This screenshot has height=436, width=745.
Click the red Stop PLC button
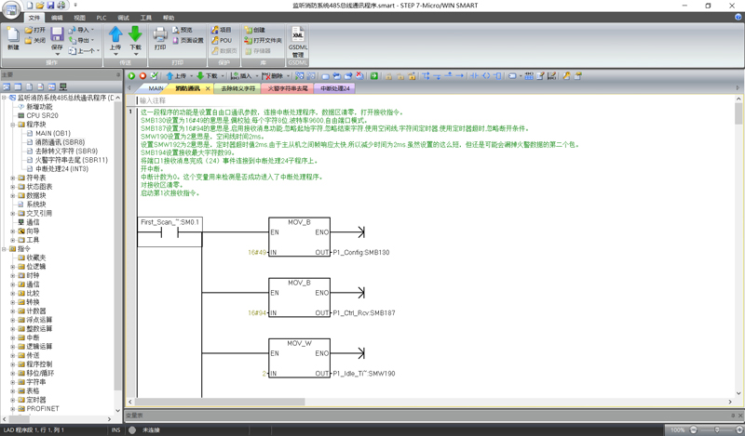142,76
